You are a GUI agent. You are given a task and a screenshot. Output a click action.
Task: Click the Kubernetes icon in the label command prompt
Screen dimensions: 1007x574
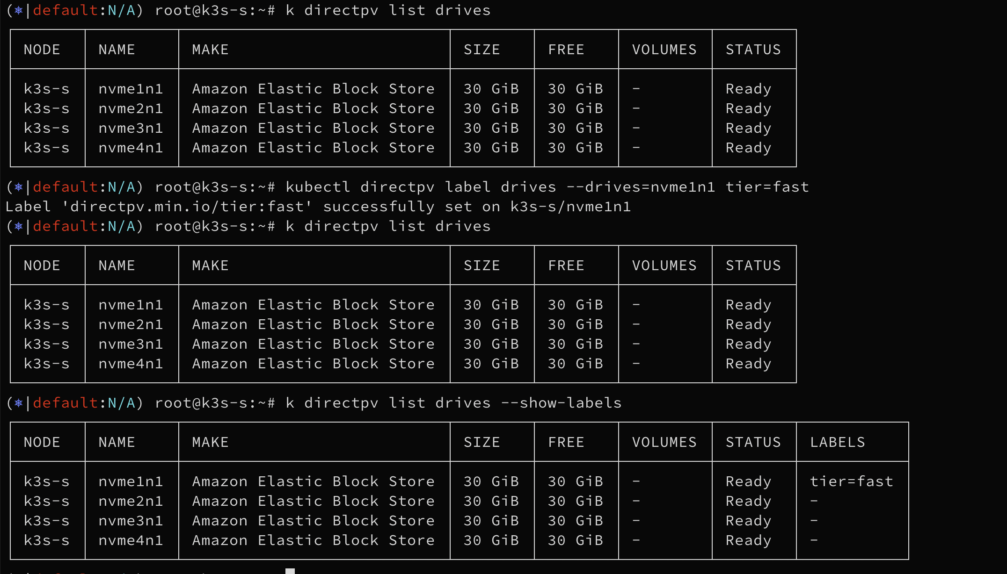point(19,187)
